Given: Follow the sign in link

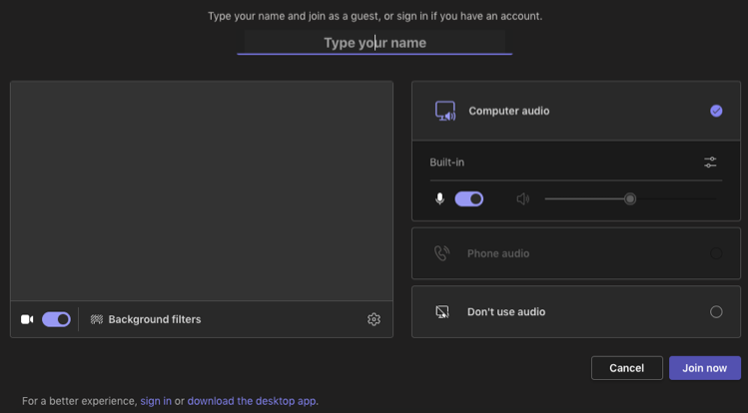Looking at the screenshot, I should [x=156, y=401].
